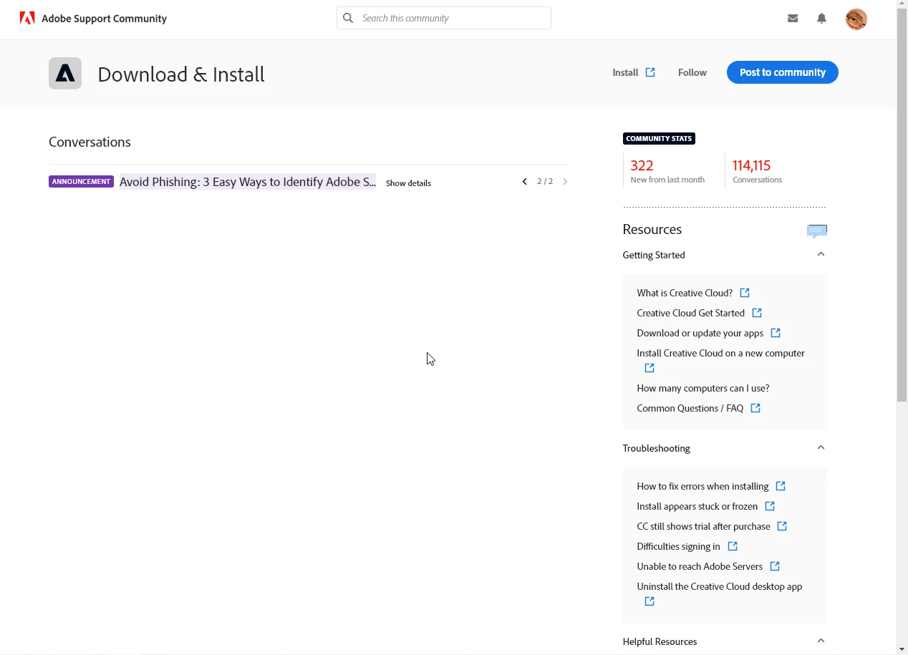Image resolution: width=908 pixels, height=655 pixels.
Task: Click external icon under Install Creative Cloud on new computer
Action: tap(649, 368)
